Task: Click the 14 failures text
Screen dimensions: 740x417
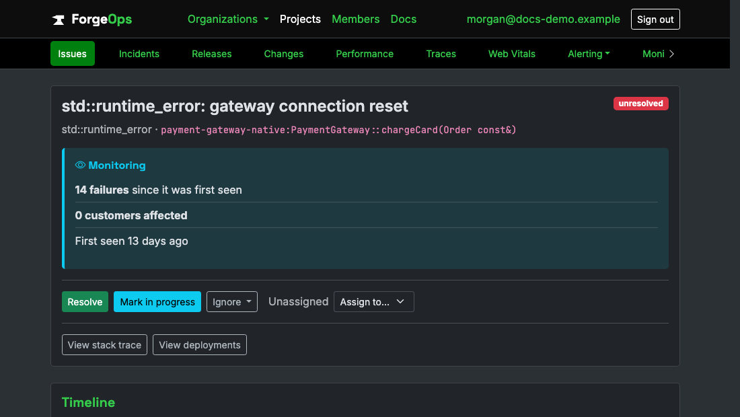Action: pos(102,190)
